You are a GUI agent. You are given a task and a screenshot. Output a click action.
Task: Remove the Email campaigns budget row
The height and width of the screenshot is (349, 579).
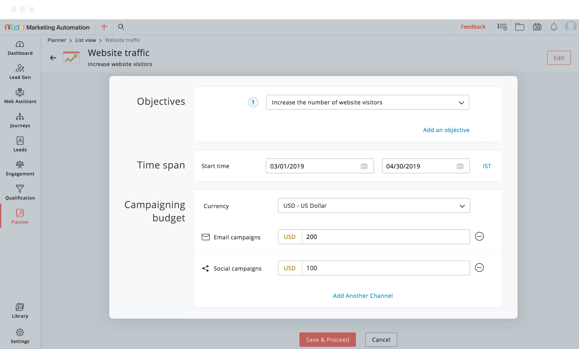[x=479, y=236]
